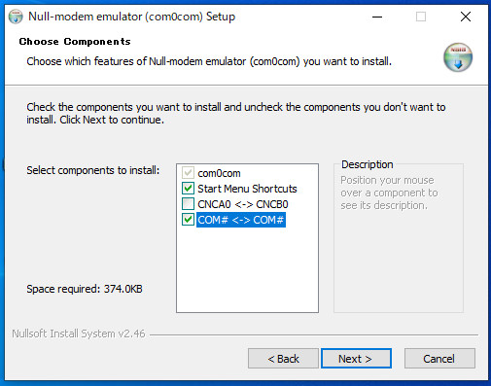491x386 pixels.
Task: Click the Select components to install label
Action: click(x=93, y=170)
